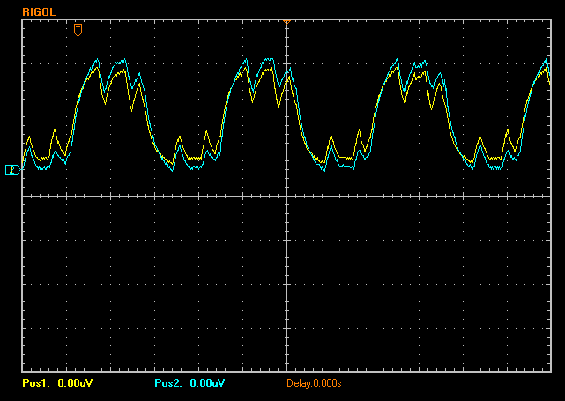This screenshot has height=401, width=565.
Task: Click the horizontal center axis line left of center
Action: tap(155, 196)
